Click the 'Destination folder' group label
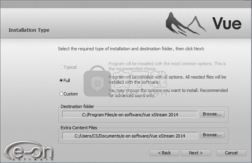The height and width of the screenshot is (163, 252). click(77, 106)
